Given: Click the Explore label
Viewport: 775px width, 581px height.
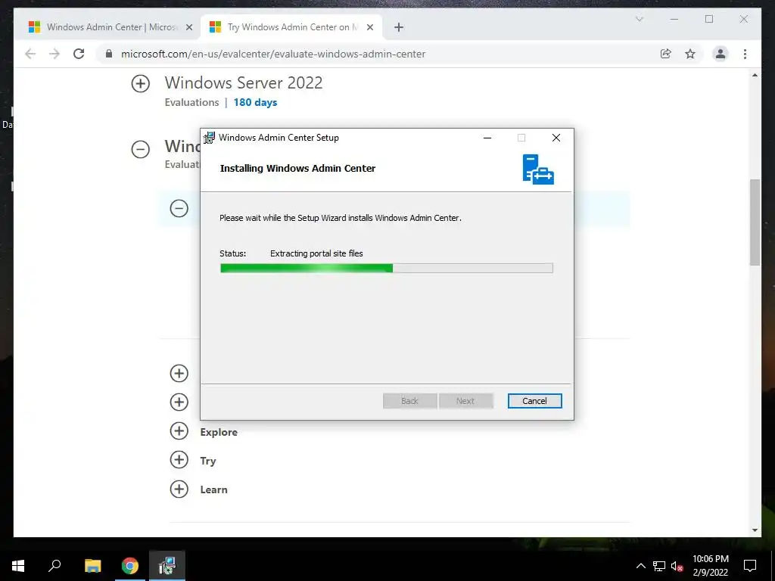Looking at the screenshot, I should (x=219, y=432).
